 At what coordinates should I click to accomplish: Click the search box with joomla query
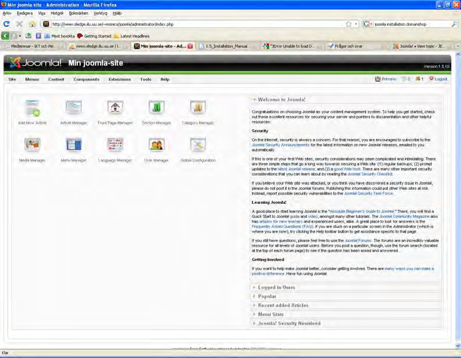[412, 24]
